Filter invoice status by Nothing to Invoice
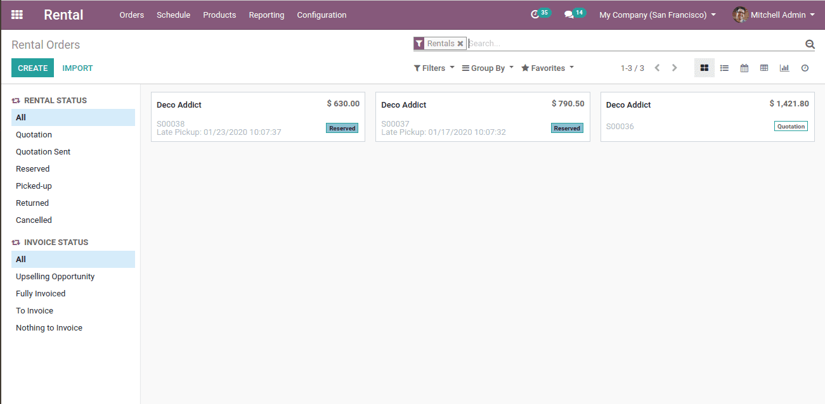Viewport: 825px width, 404px height. click(x=73, y=327)
